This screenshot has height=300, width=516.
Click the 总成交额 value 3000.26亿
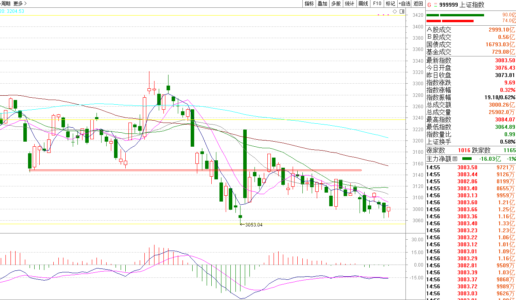[x=502, y=105]
